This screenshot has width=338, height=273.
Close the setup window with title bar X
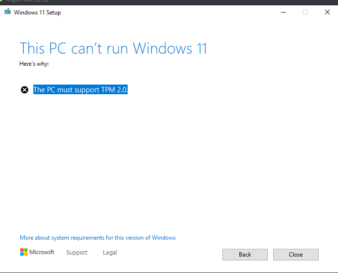click(x=327, y=12)
